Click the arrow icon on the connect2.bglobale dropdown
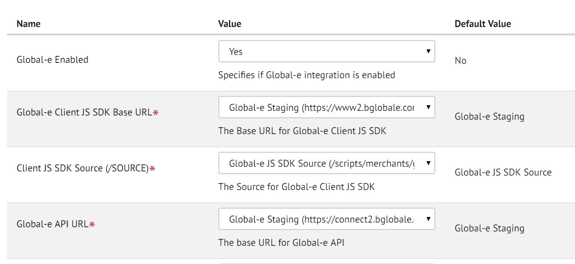This screenshot has height=264, width=575. [428, 219]
